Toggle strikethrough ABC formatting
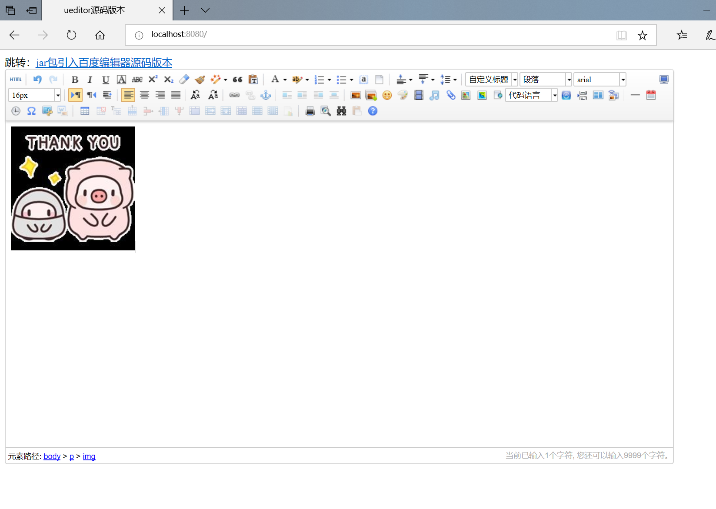 click(x=137, y=80)
